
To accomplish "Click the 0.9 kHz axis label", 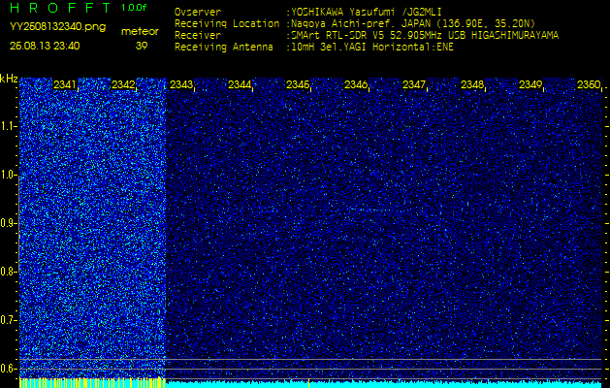I will click(8, 223).
